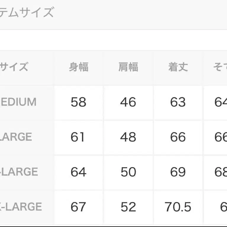Click the アイテムサイズ section heading

pos(27,13)
